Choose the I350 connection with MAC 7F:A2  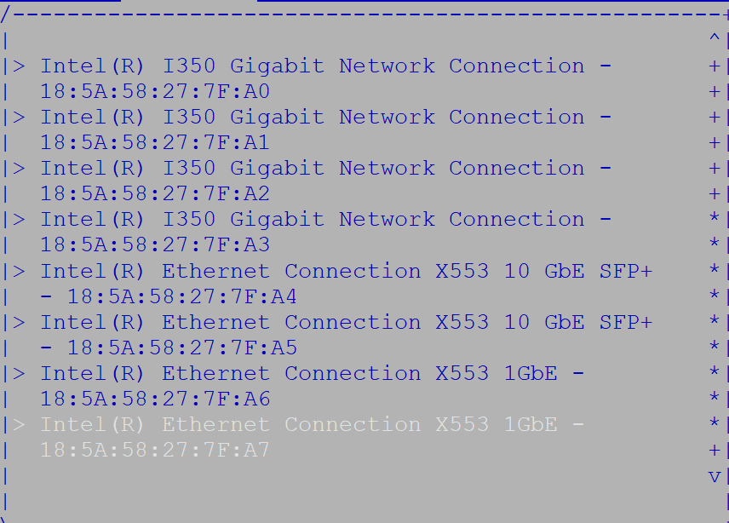tap(325, 181)
